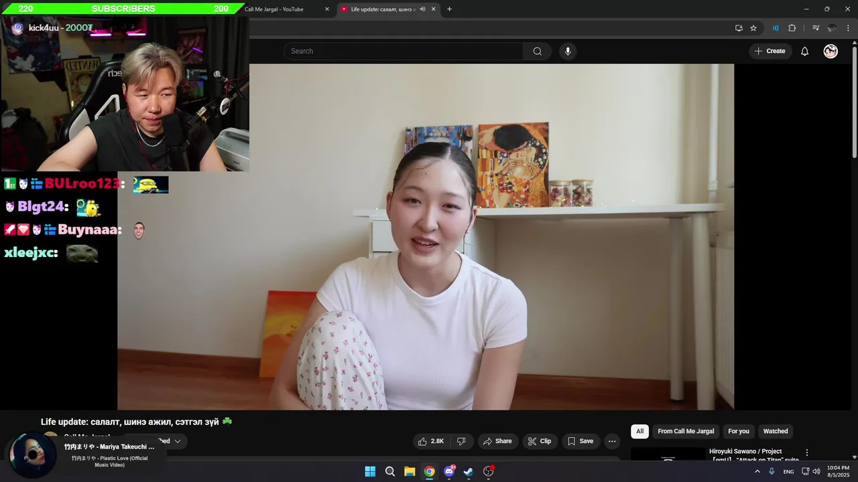
Task: Select the All filter chip
Action: (639, 431)
